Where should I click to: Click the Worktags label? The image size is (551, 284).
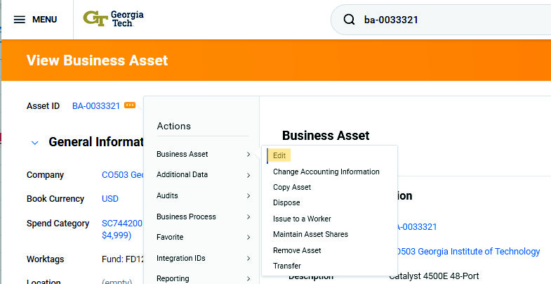tap(46, 259)
